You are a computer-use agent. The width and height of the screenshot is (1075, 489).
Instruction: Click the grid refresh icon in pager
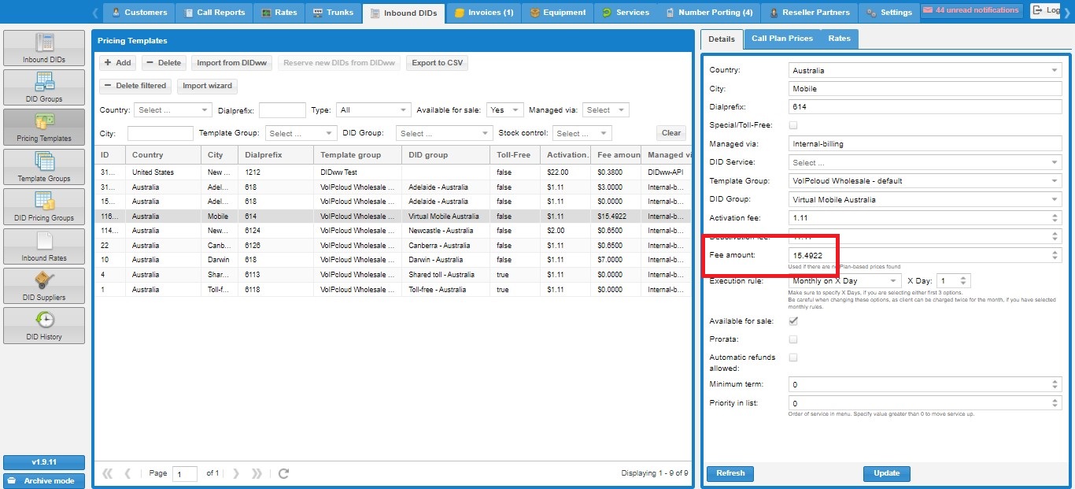click(284, 473)
